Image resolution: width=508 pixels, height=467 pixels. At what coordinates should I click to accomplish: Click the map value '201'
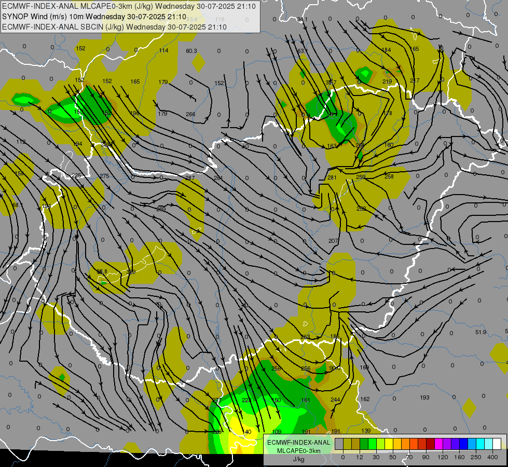click(218, 178)
